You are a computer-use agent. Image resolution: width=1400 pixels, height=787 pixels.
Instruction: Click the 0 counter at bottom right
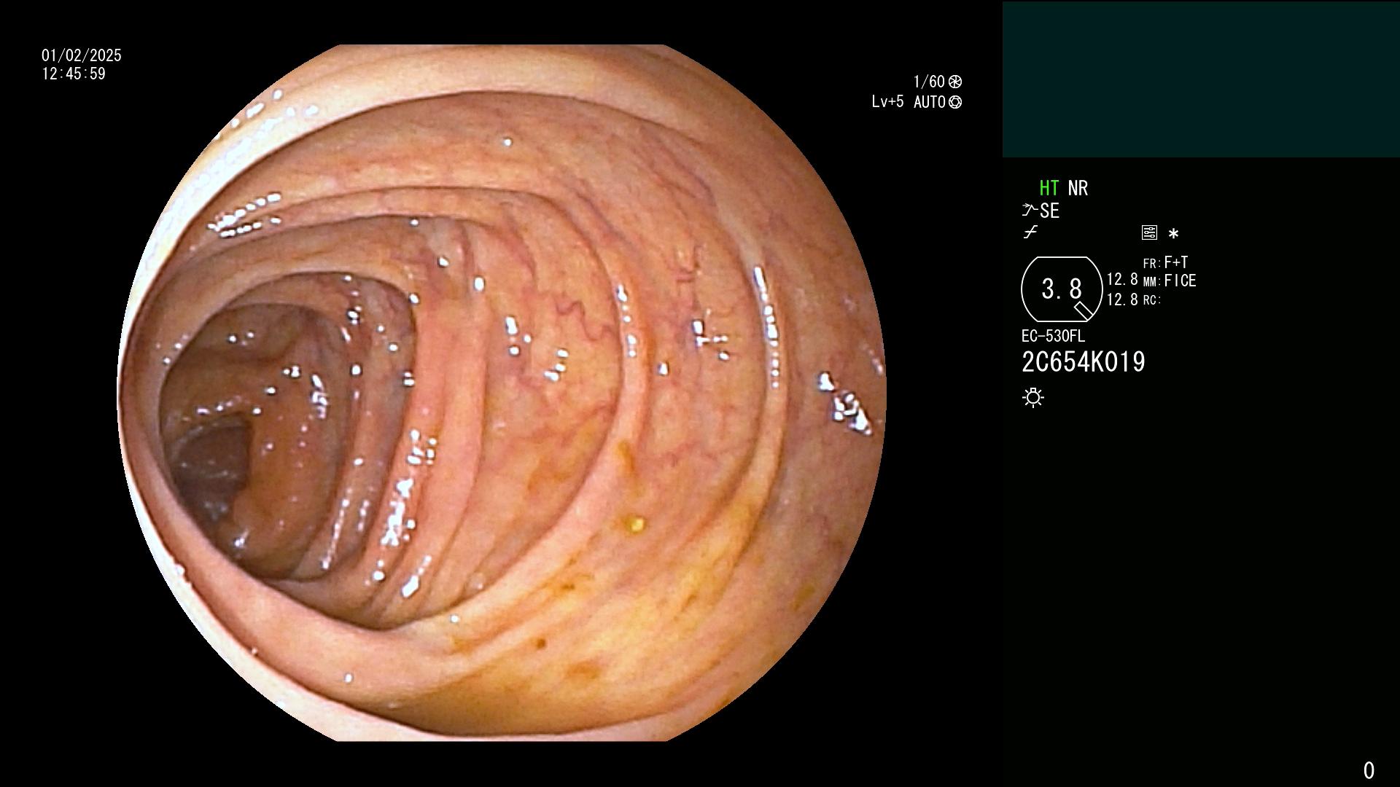coord(1369,770)
